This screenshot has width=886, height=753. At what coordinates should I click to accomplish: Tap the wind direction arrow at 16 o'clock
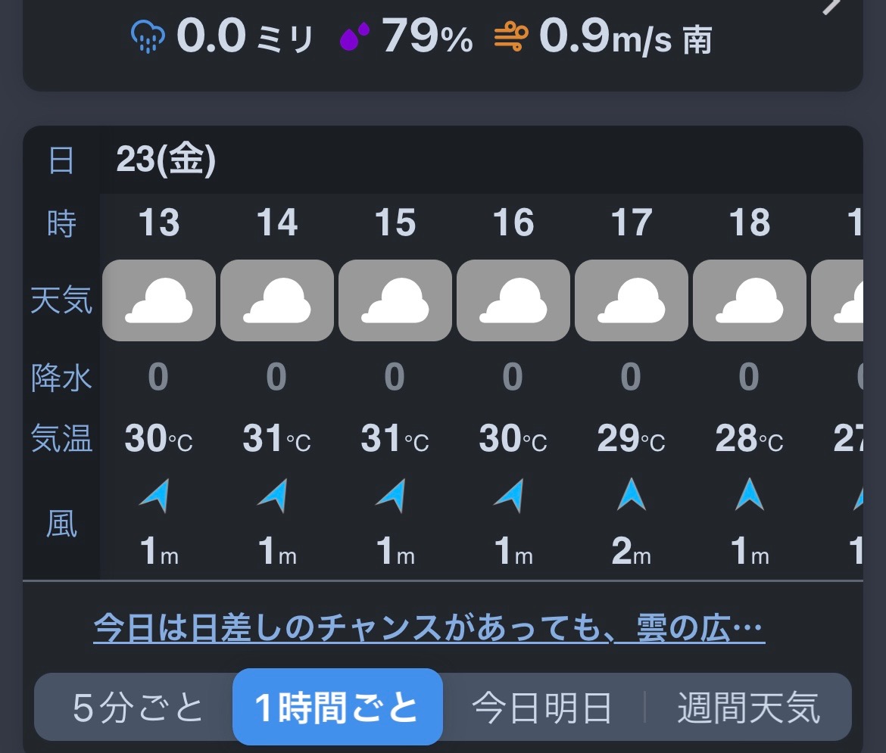pos(510,495)
